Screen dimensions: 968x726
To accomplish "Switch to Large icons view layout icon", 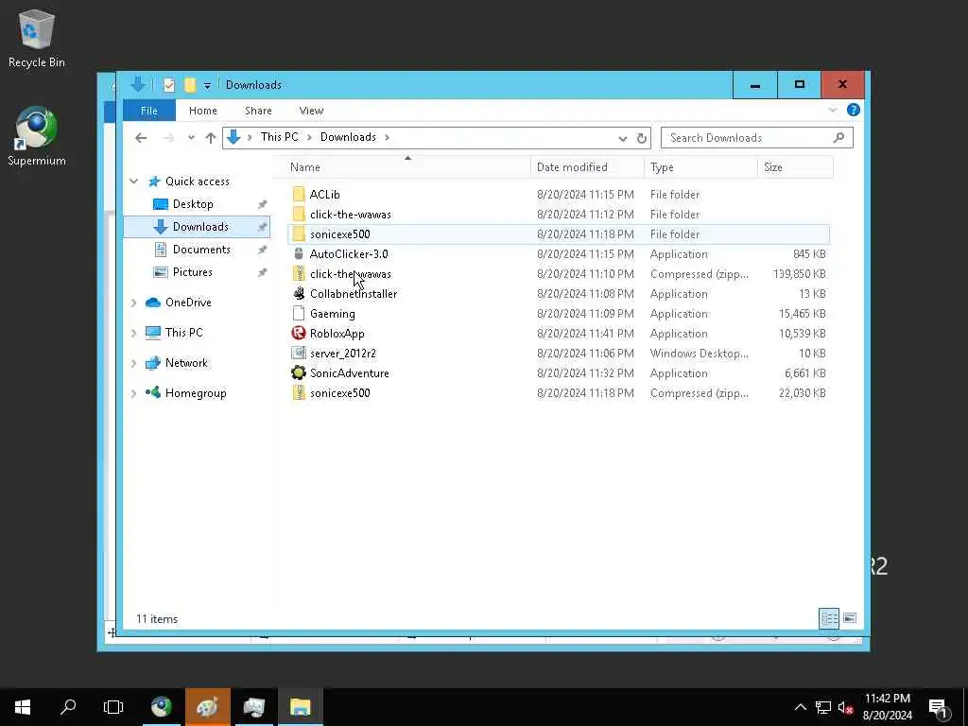I will (850, 618).
